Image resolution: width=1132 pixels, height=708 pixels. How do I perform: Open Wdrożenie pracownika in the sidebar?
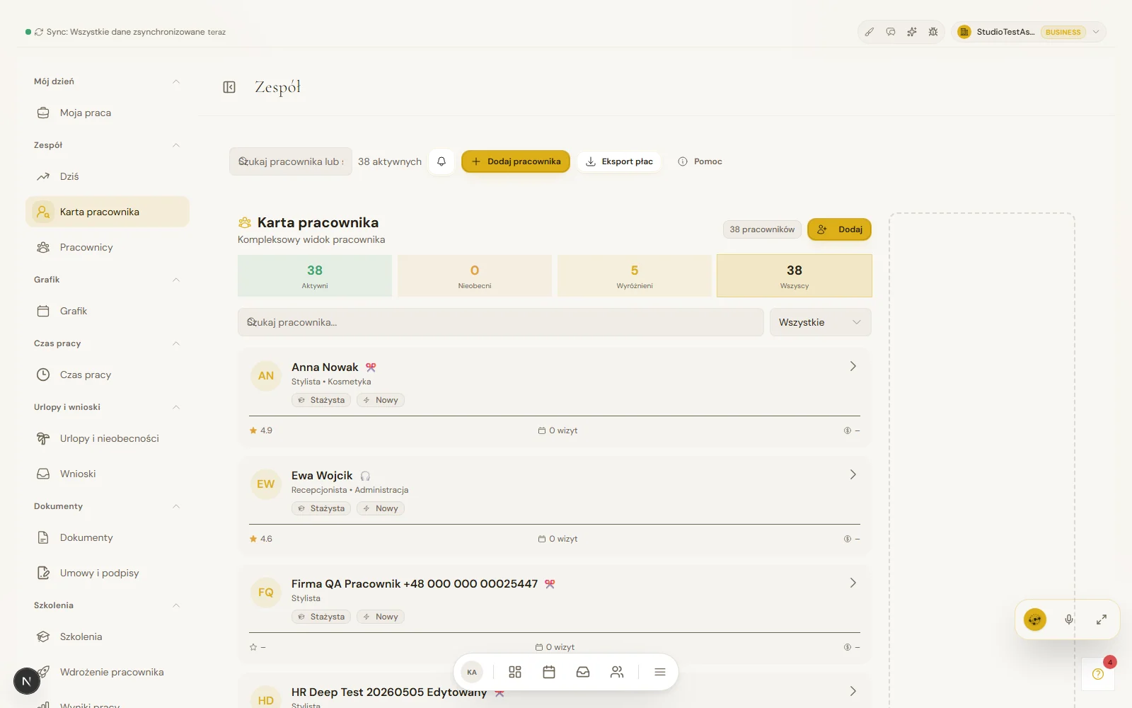point(108,672)
